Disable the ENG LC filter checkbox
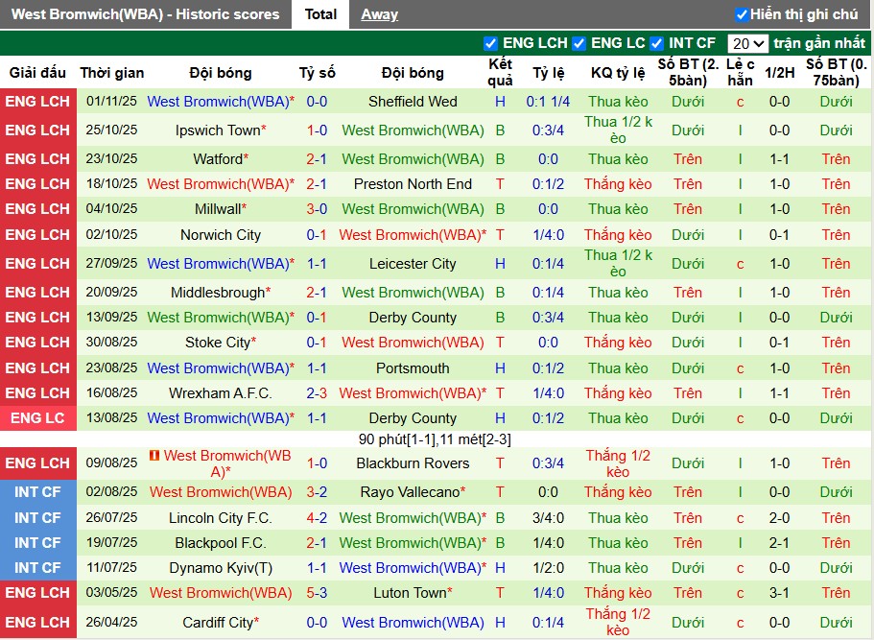This screenshot has height=640, width=874. (579, 43)
